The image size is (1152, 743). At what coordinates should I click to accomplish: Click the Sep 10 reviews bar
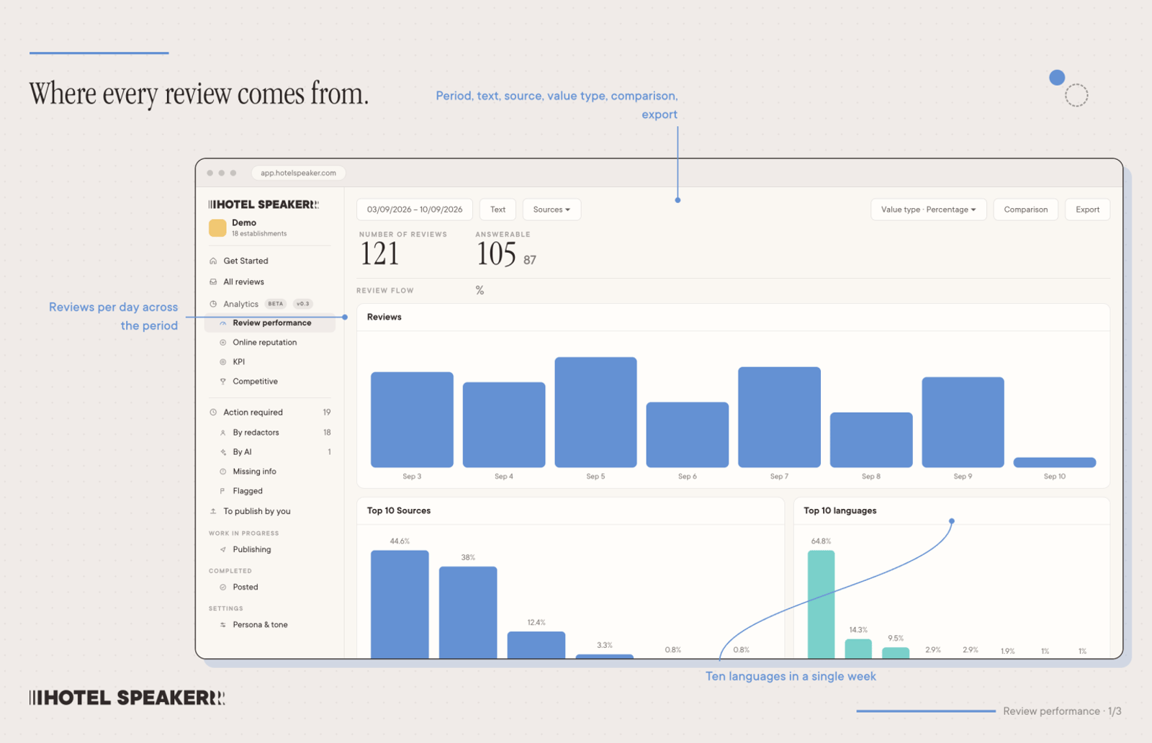[1055, 463]
